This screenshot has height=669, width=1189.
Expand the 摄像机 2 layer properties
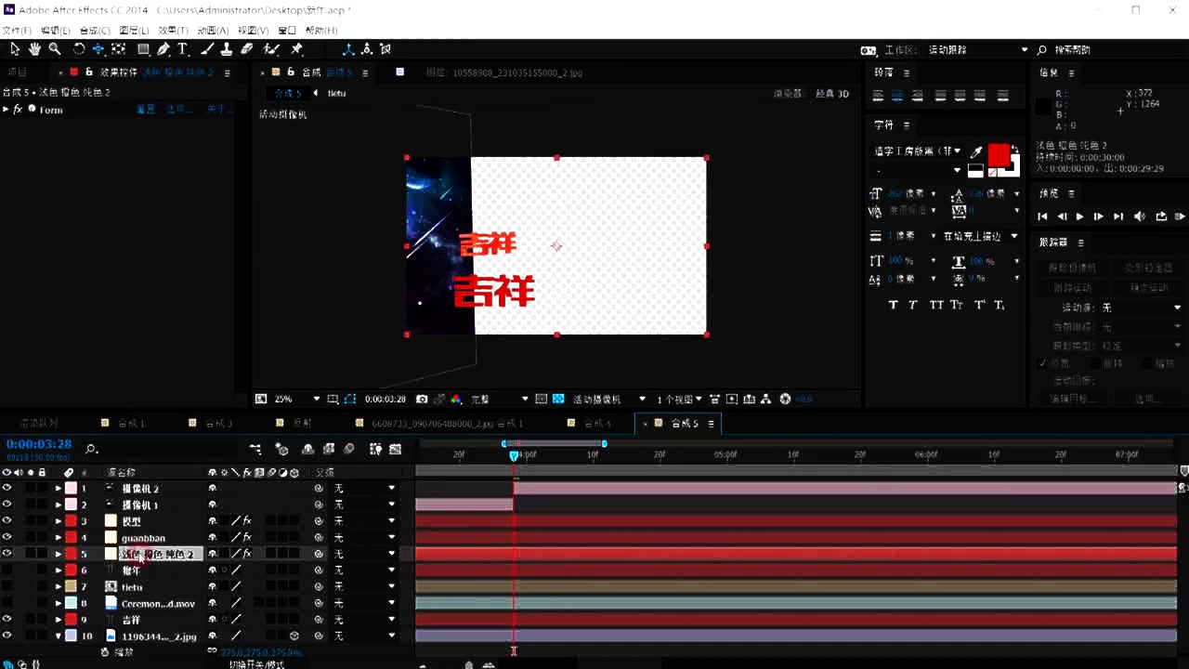tap(59, 488)
